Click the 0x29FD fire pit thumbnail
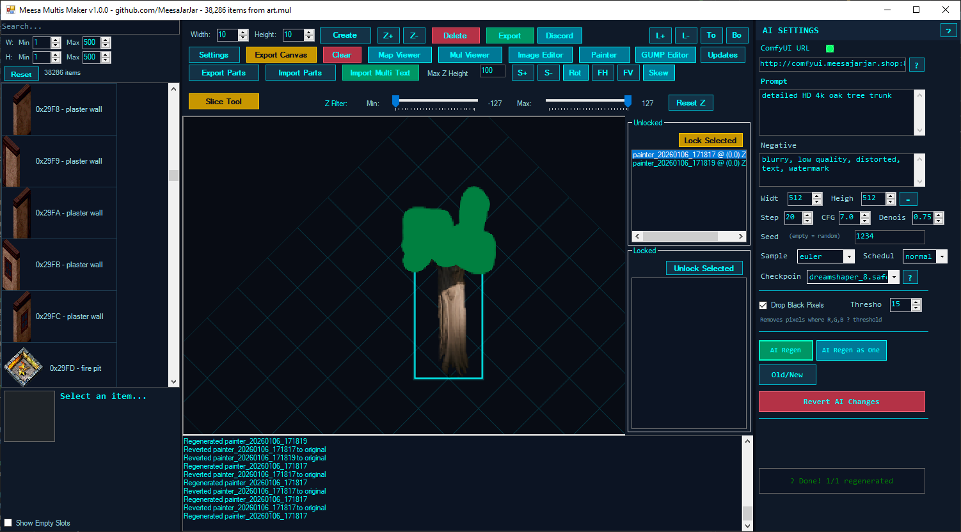Viewport: 961px width, 532px height. coord(23,367)
